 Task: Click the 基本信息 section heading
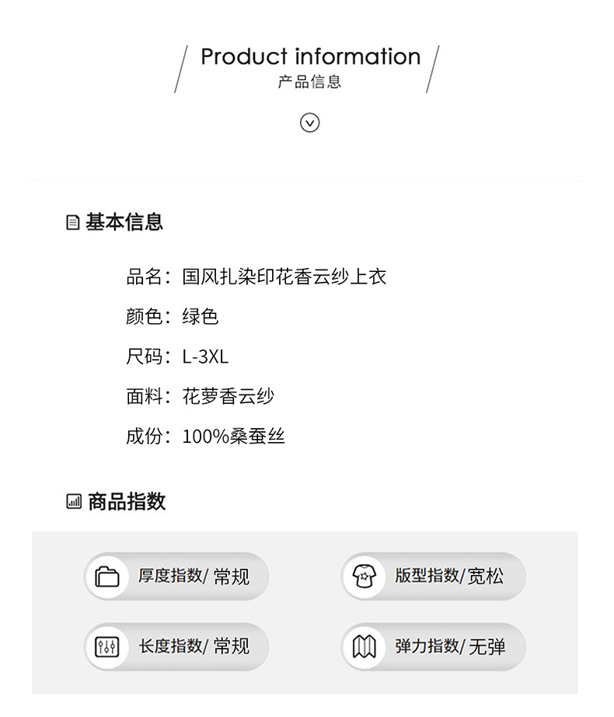[x=124, y=222]
